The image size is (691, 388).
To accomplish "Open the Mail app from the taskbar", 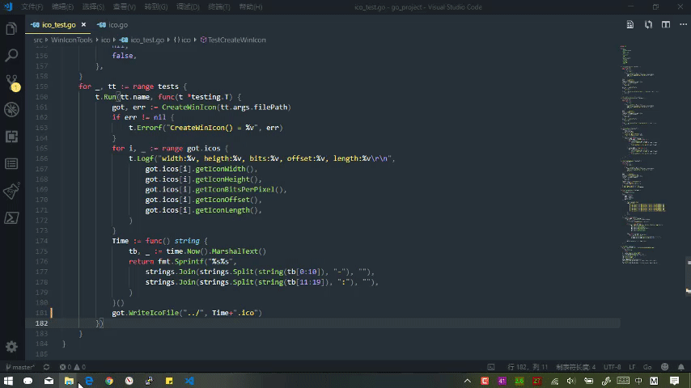I will pos(49,381).
